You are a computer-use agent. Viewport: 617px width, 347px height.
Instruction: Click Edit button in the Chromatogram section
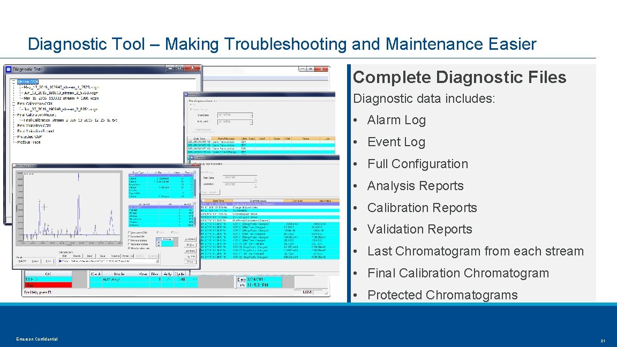64,256
